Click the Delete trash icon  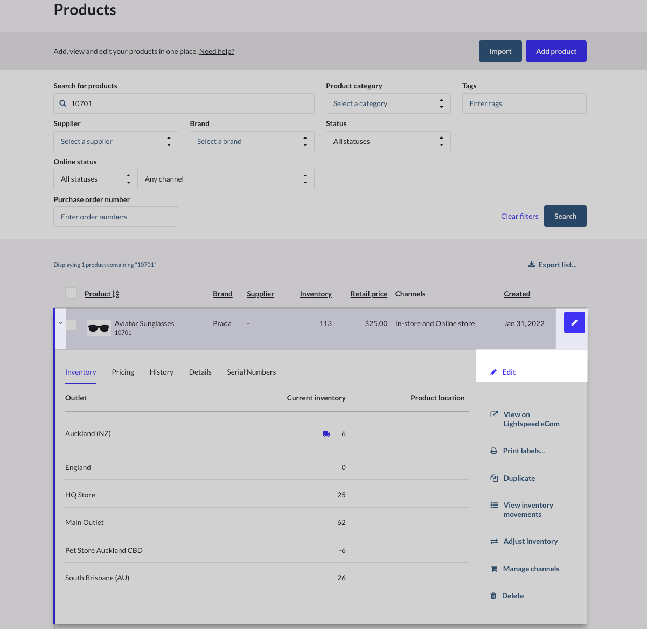click(x=493, y=596)
